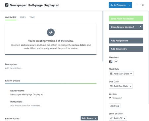Click Add instructions for reviewers field
The image size is (149, 121).
tap(26, 106)
